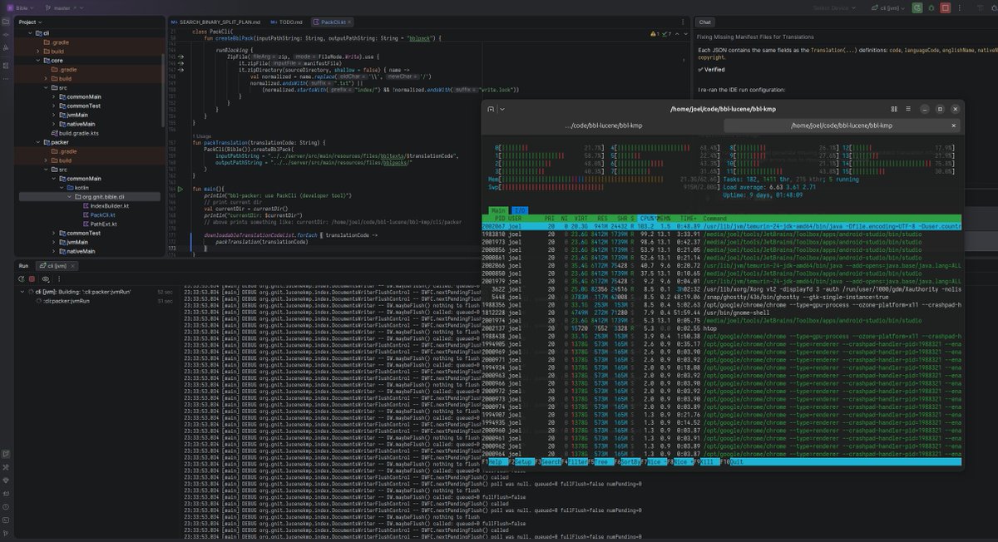Open the master branch dropdown
Screen dimensions: 998x542
pos(62,7)
